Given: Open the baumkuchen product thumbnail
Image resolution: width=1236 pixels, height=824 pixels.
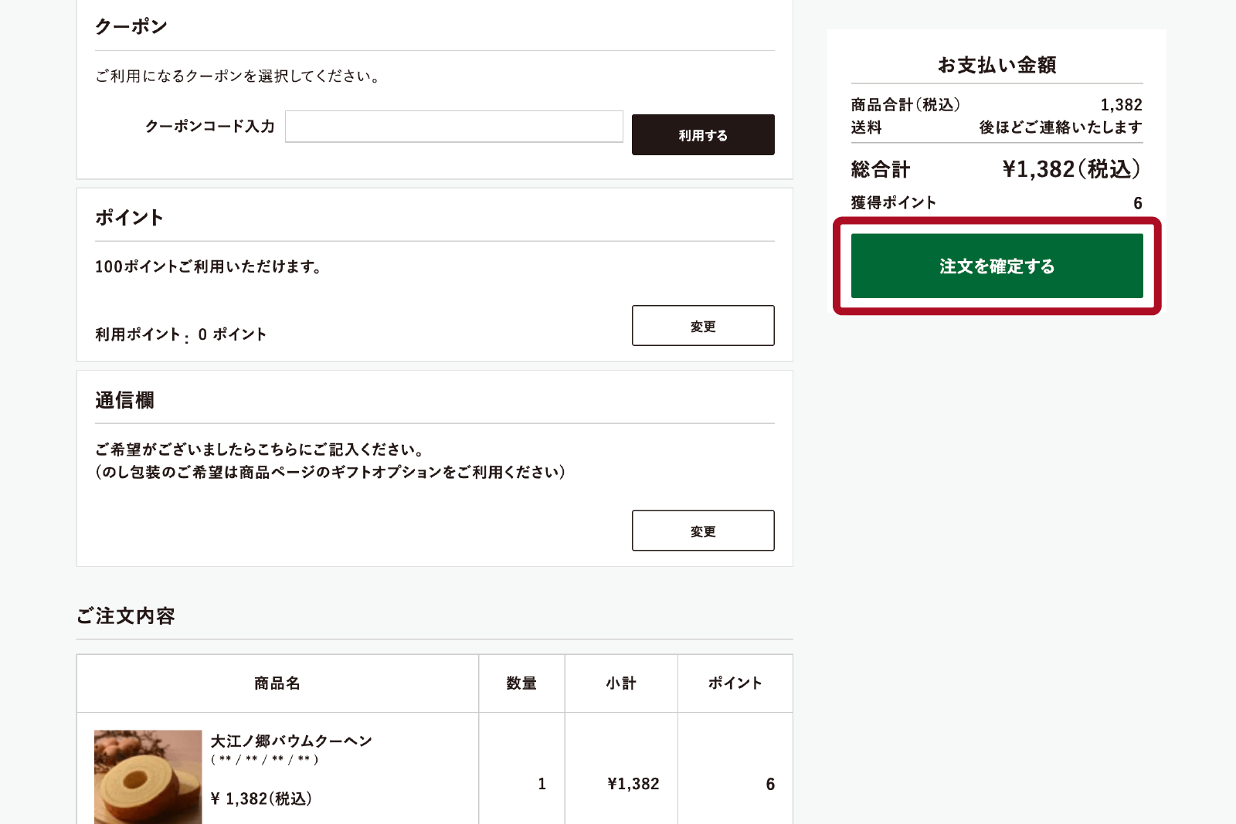Looking at the screenshot, I should (x=148, y=776).
